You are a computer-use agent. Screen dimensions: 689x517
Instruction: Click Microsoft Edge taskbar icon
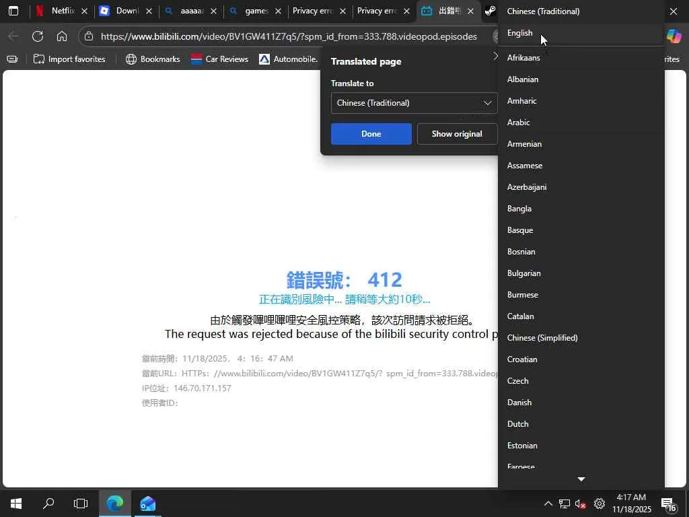[114, 503]
